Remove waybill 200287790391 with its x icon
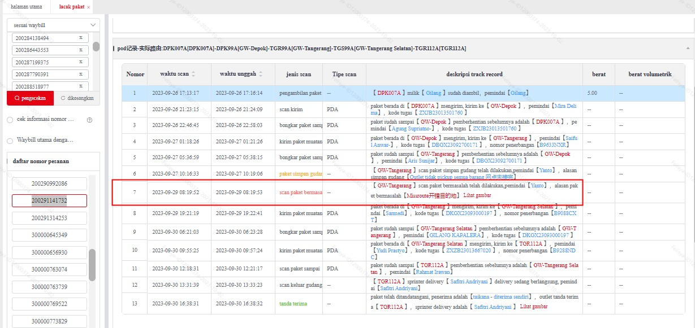Image resolution: width=695 pixels, height=328 pixels. pyautogui.click(x=80, y=74)
